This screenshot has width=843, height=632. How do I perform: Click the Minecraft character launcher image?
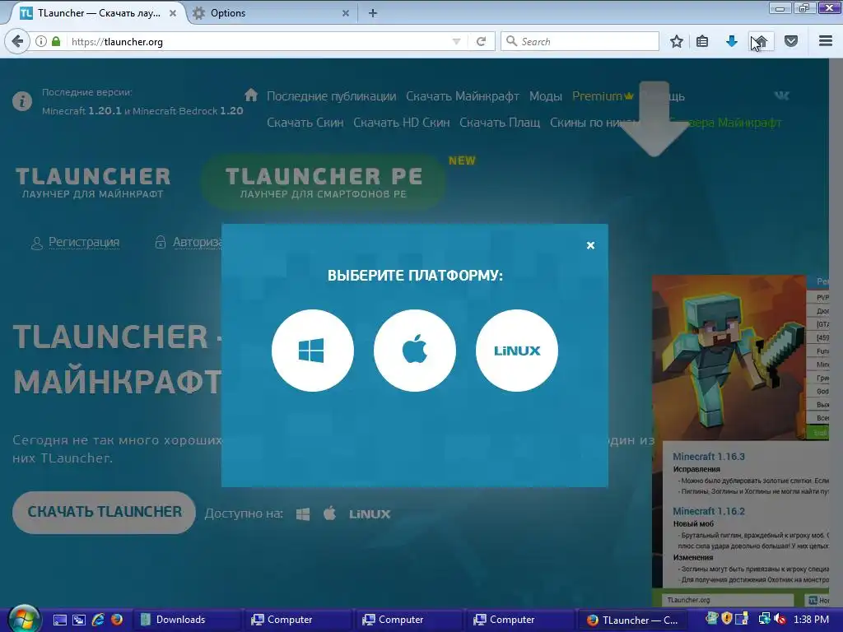click(729, 357)
